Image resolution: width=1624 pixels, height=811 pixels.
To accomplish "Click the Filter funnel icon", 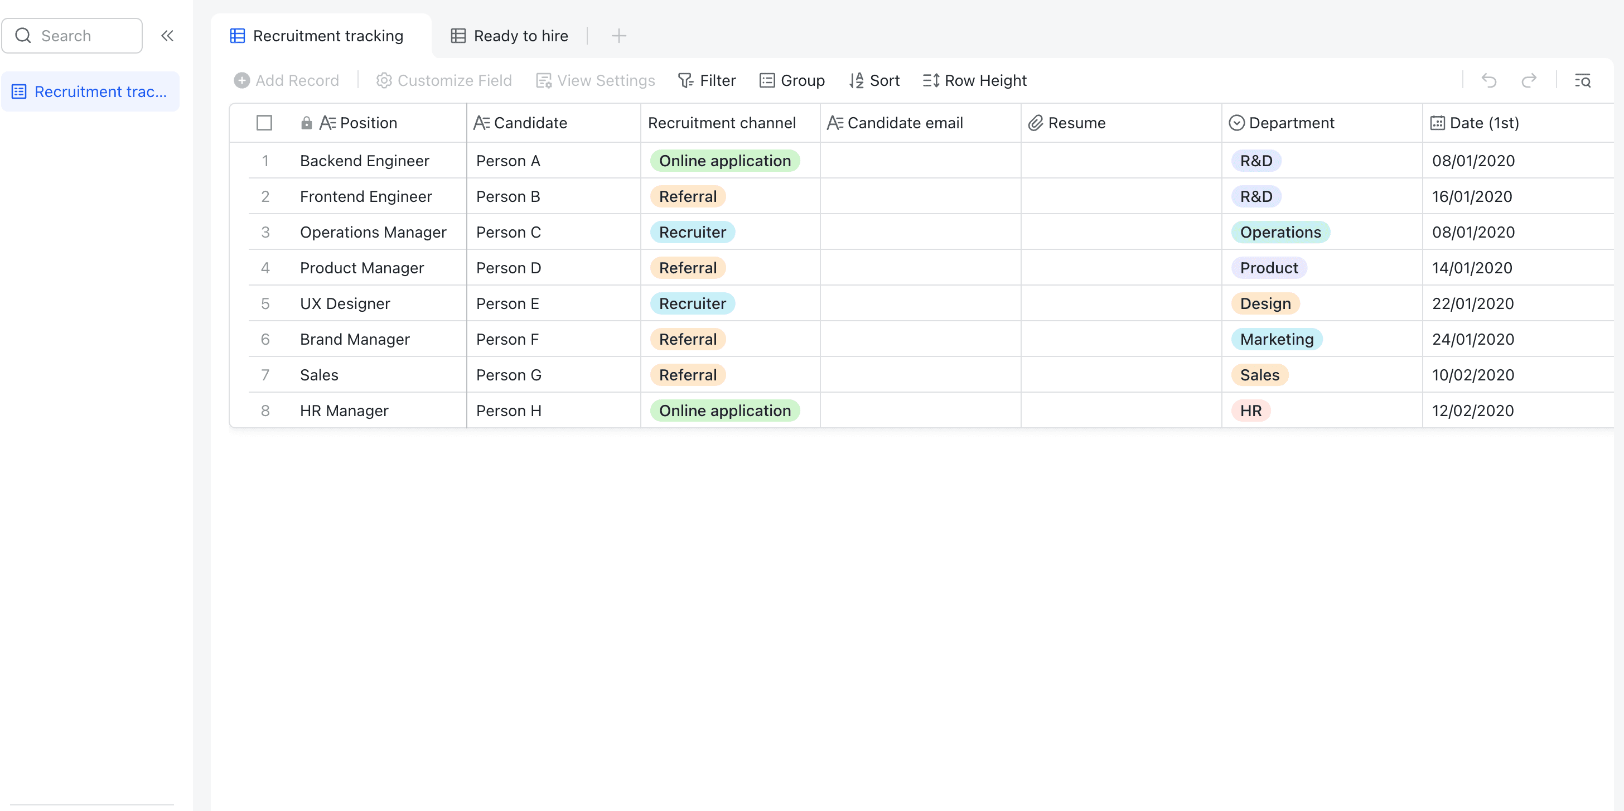I will [685, 81].
